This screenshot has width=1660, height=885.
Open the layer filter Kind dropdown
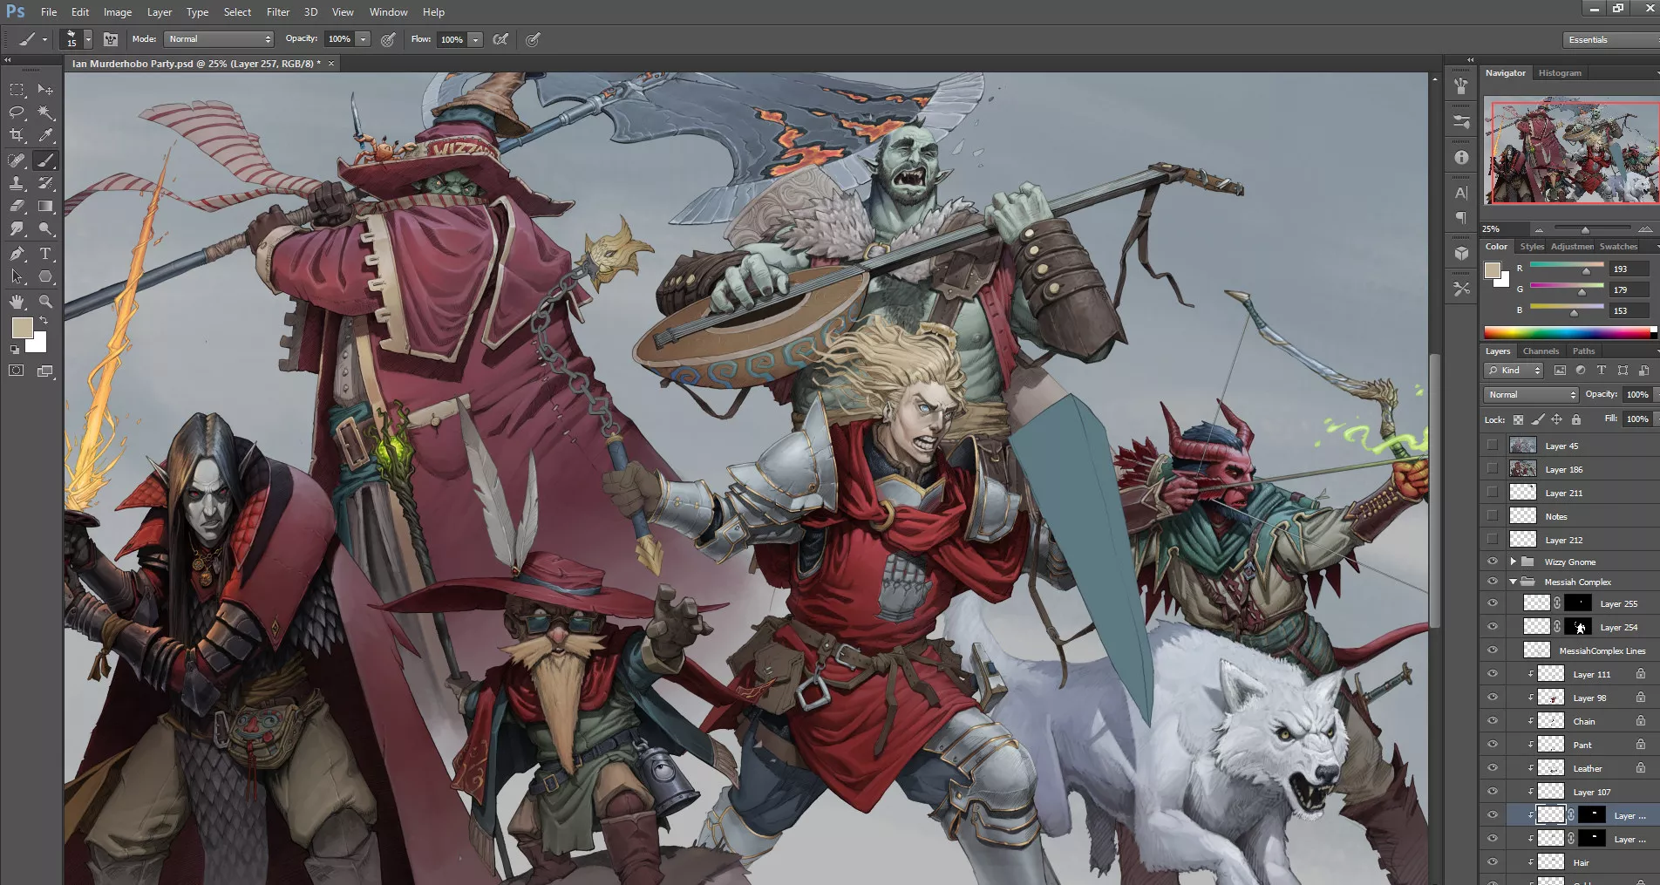click(1514, 371)
